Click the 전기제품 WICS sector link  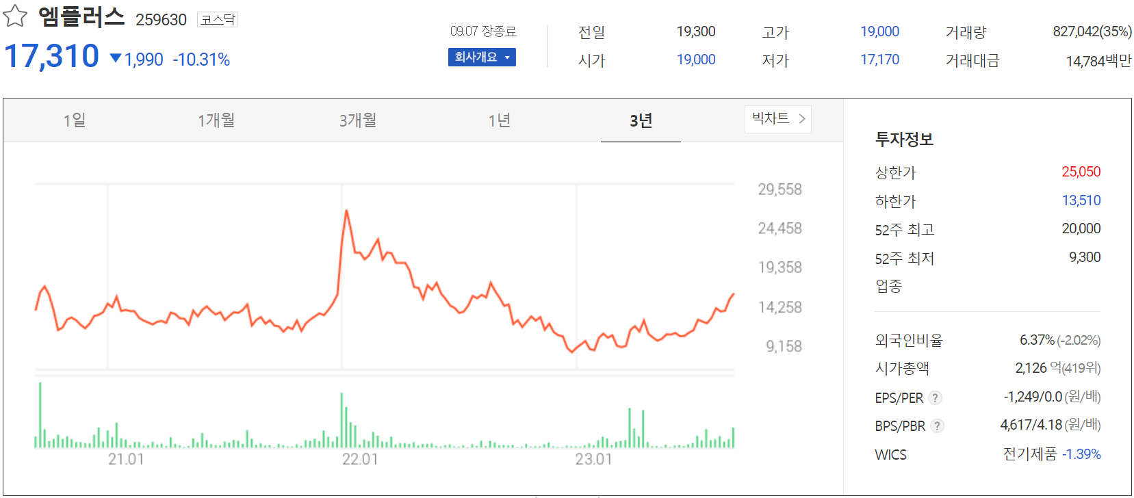pos(1030,454)
